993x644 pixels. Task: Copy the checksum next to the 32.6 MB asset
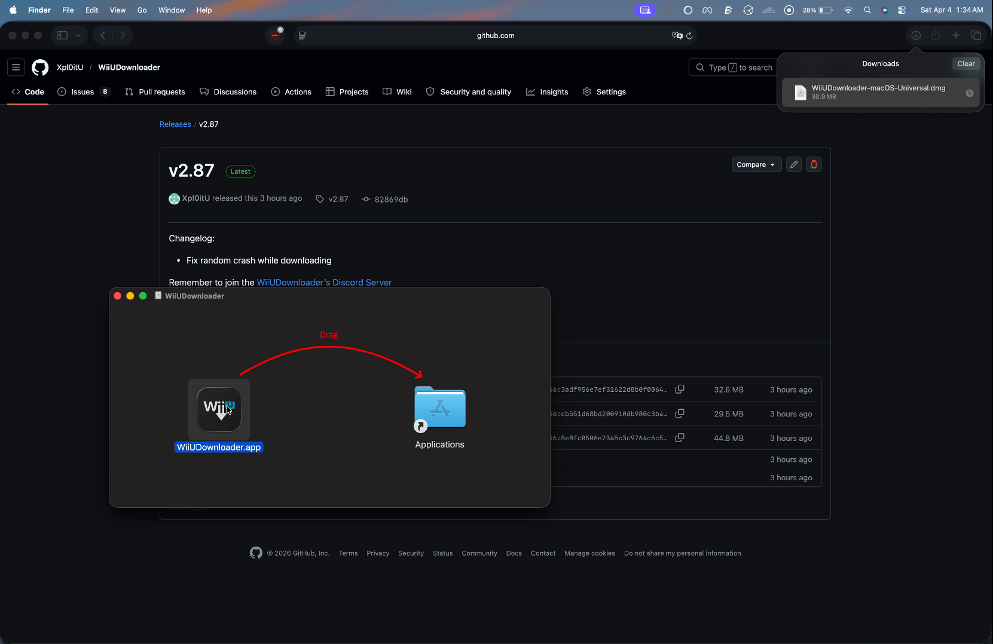click(x=680, y=389)
